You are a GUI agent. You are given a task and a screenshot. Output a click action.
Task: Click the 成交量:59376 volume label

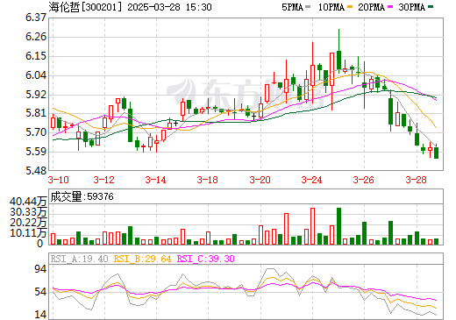pos(82,196)
